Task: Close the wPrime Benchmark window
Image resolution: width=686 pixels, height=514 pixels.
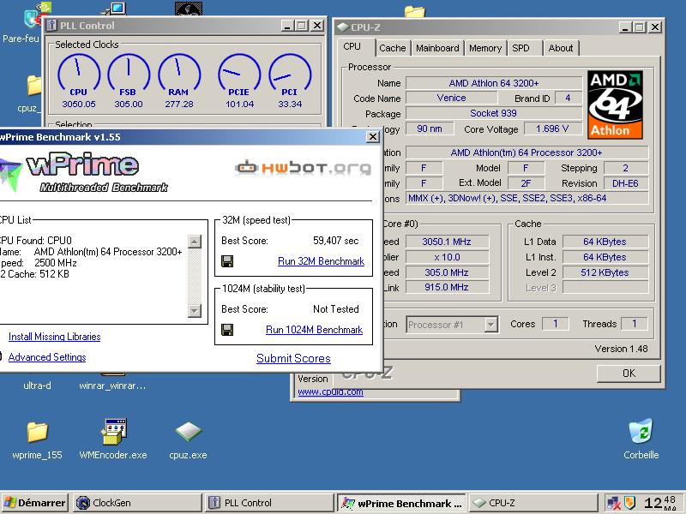Action: click(373, 137)
